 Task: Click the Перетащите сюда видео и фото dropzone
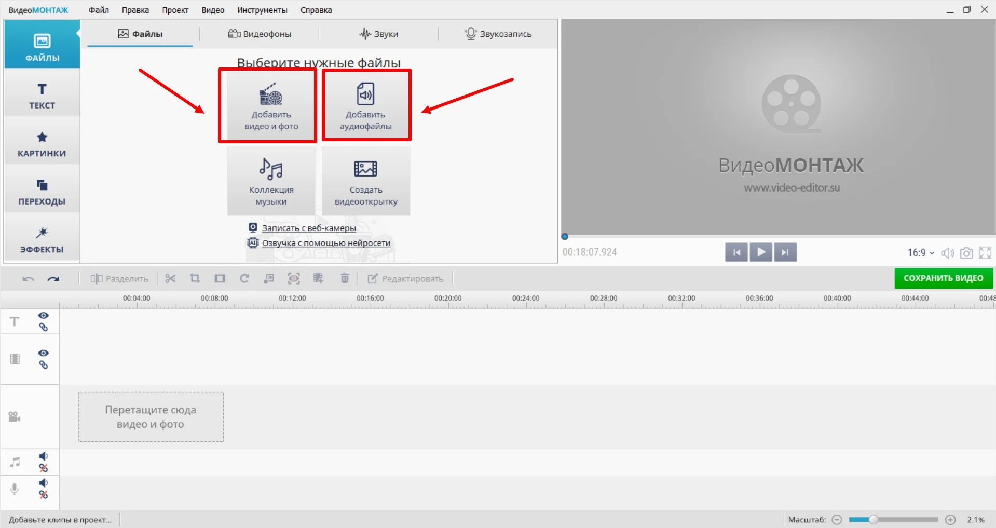(x=151, y=417)
